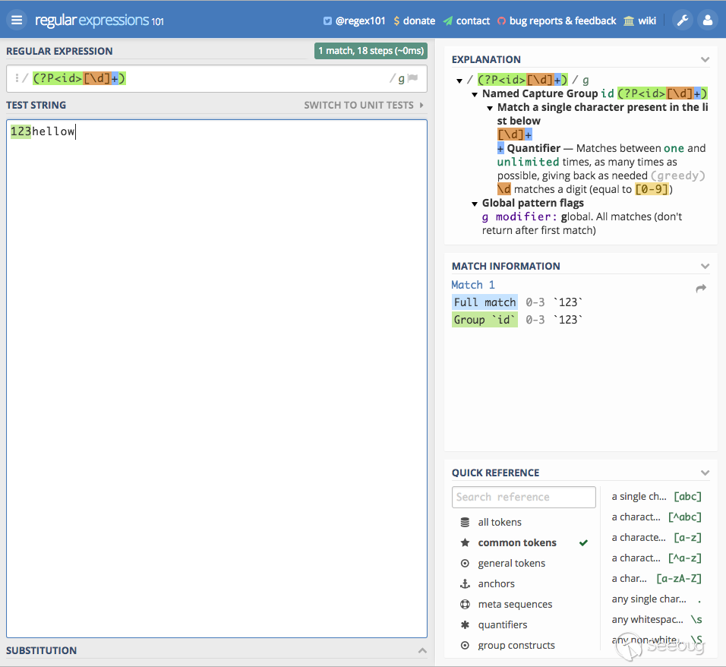Click the 'Full match' row label
Screen dimensions: 726x667
click(x=485, y=302)
